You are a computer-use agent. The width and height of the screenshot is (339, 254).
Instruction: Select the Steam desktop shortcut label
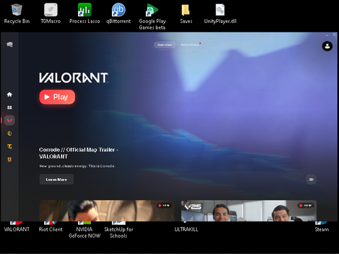coord(322,230)
